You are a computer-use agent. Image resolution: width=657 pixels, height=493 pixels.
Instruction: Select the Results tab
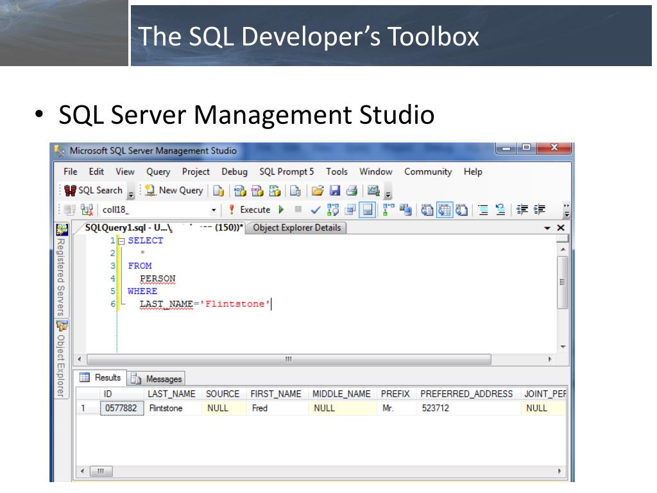click(101, 377)
